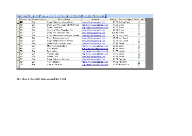Click the Help question mark icon
Viewport: 192px width, 136px height.
[103, 16]
